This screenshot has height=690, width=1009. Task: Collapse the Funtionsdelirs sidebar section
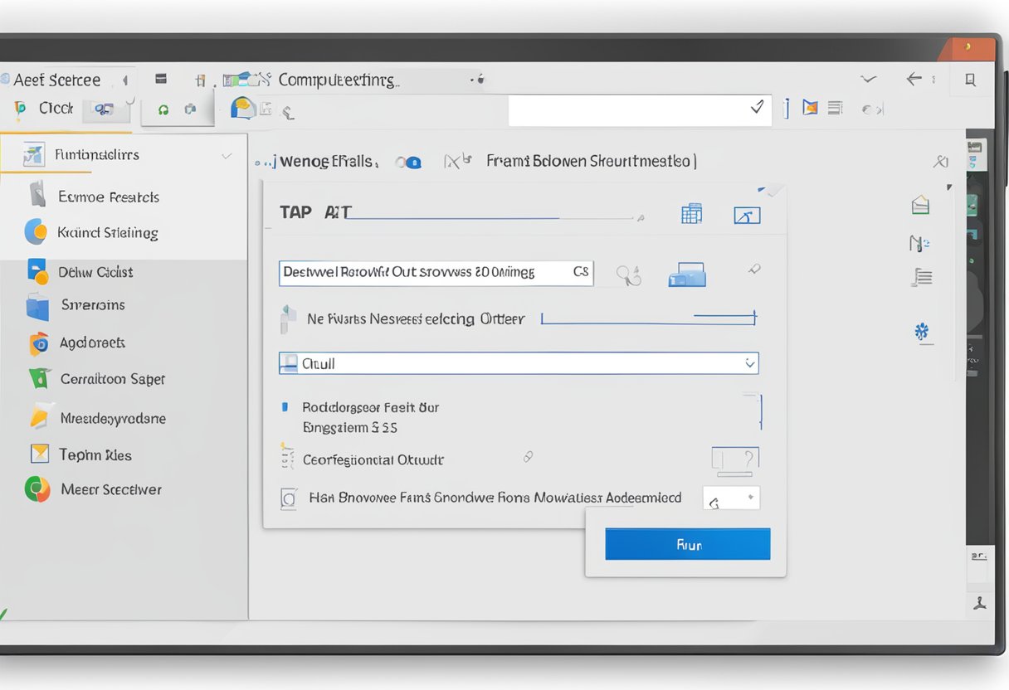click(227, 154)
